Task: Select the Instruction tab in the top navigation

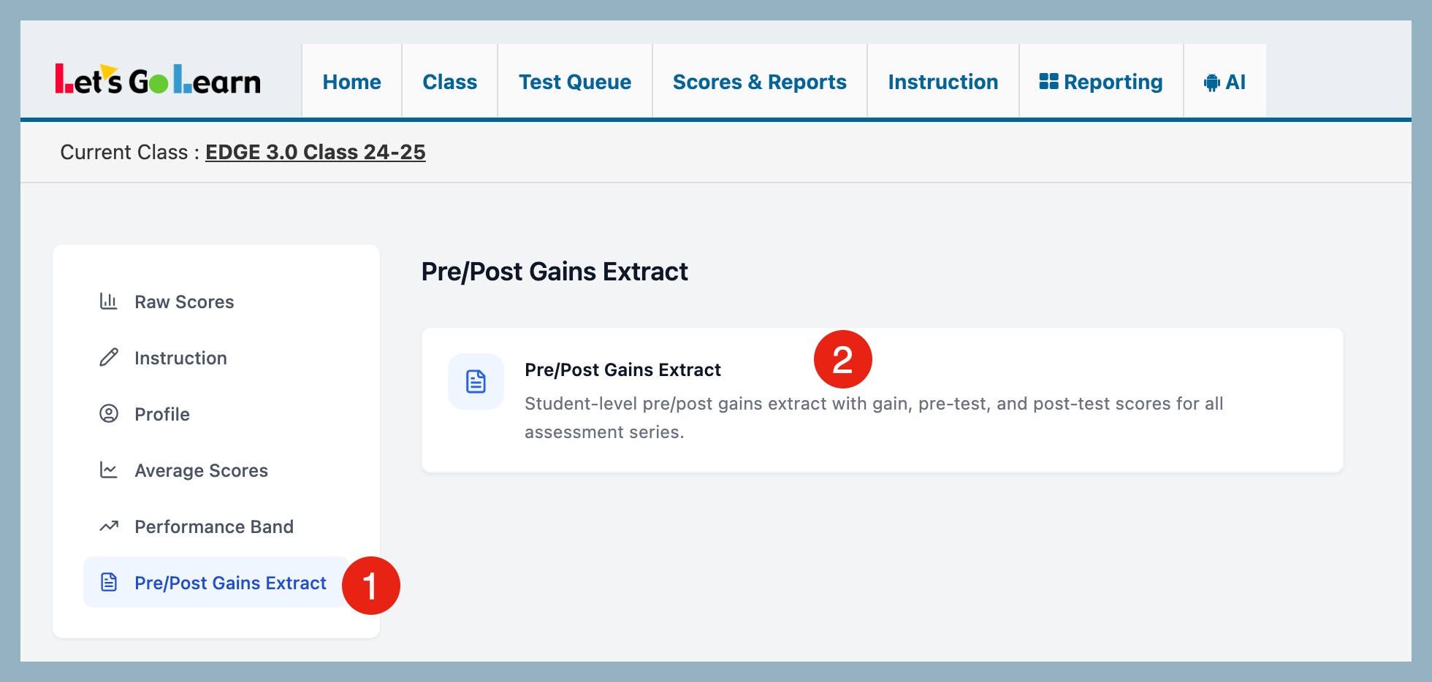Action: click(x=942, y=82)
